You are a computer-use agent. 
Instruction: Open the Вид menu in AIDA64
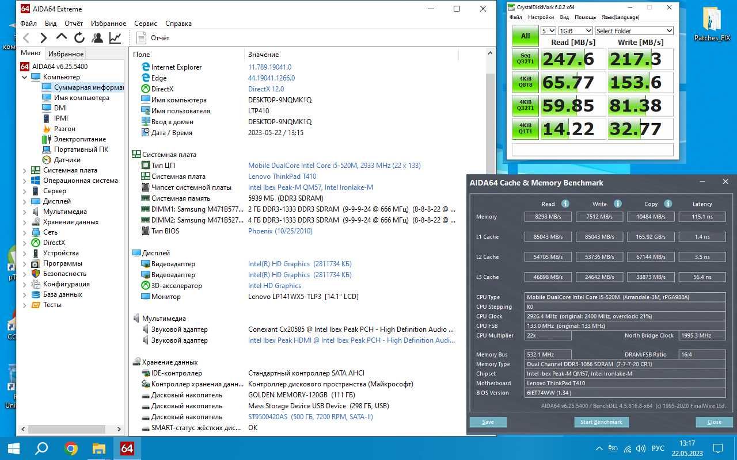pyautogui.click(x=51, y=24)
